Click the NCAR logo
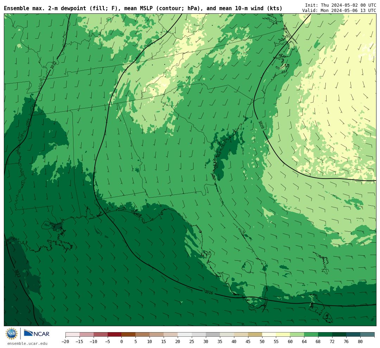380x348 pixels. pos(37,333)
